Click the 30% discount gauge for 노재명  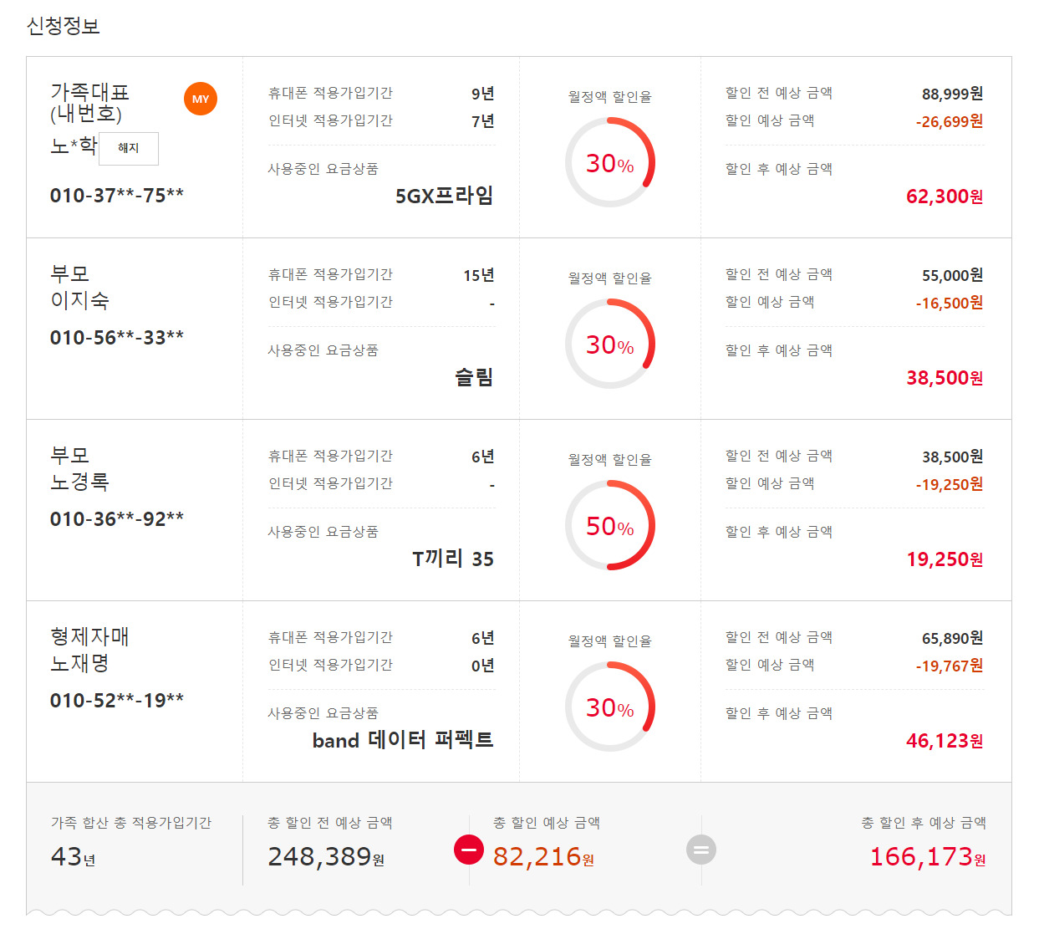[x=610, y=707]
